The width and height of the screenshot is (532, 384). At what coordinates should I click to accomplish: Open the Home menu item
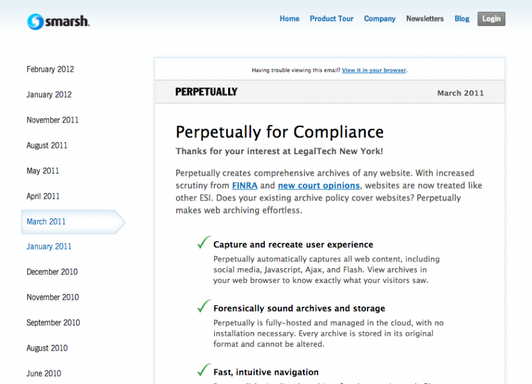(289, 19)
